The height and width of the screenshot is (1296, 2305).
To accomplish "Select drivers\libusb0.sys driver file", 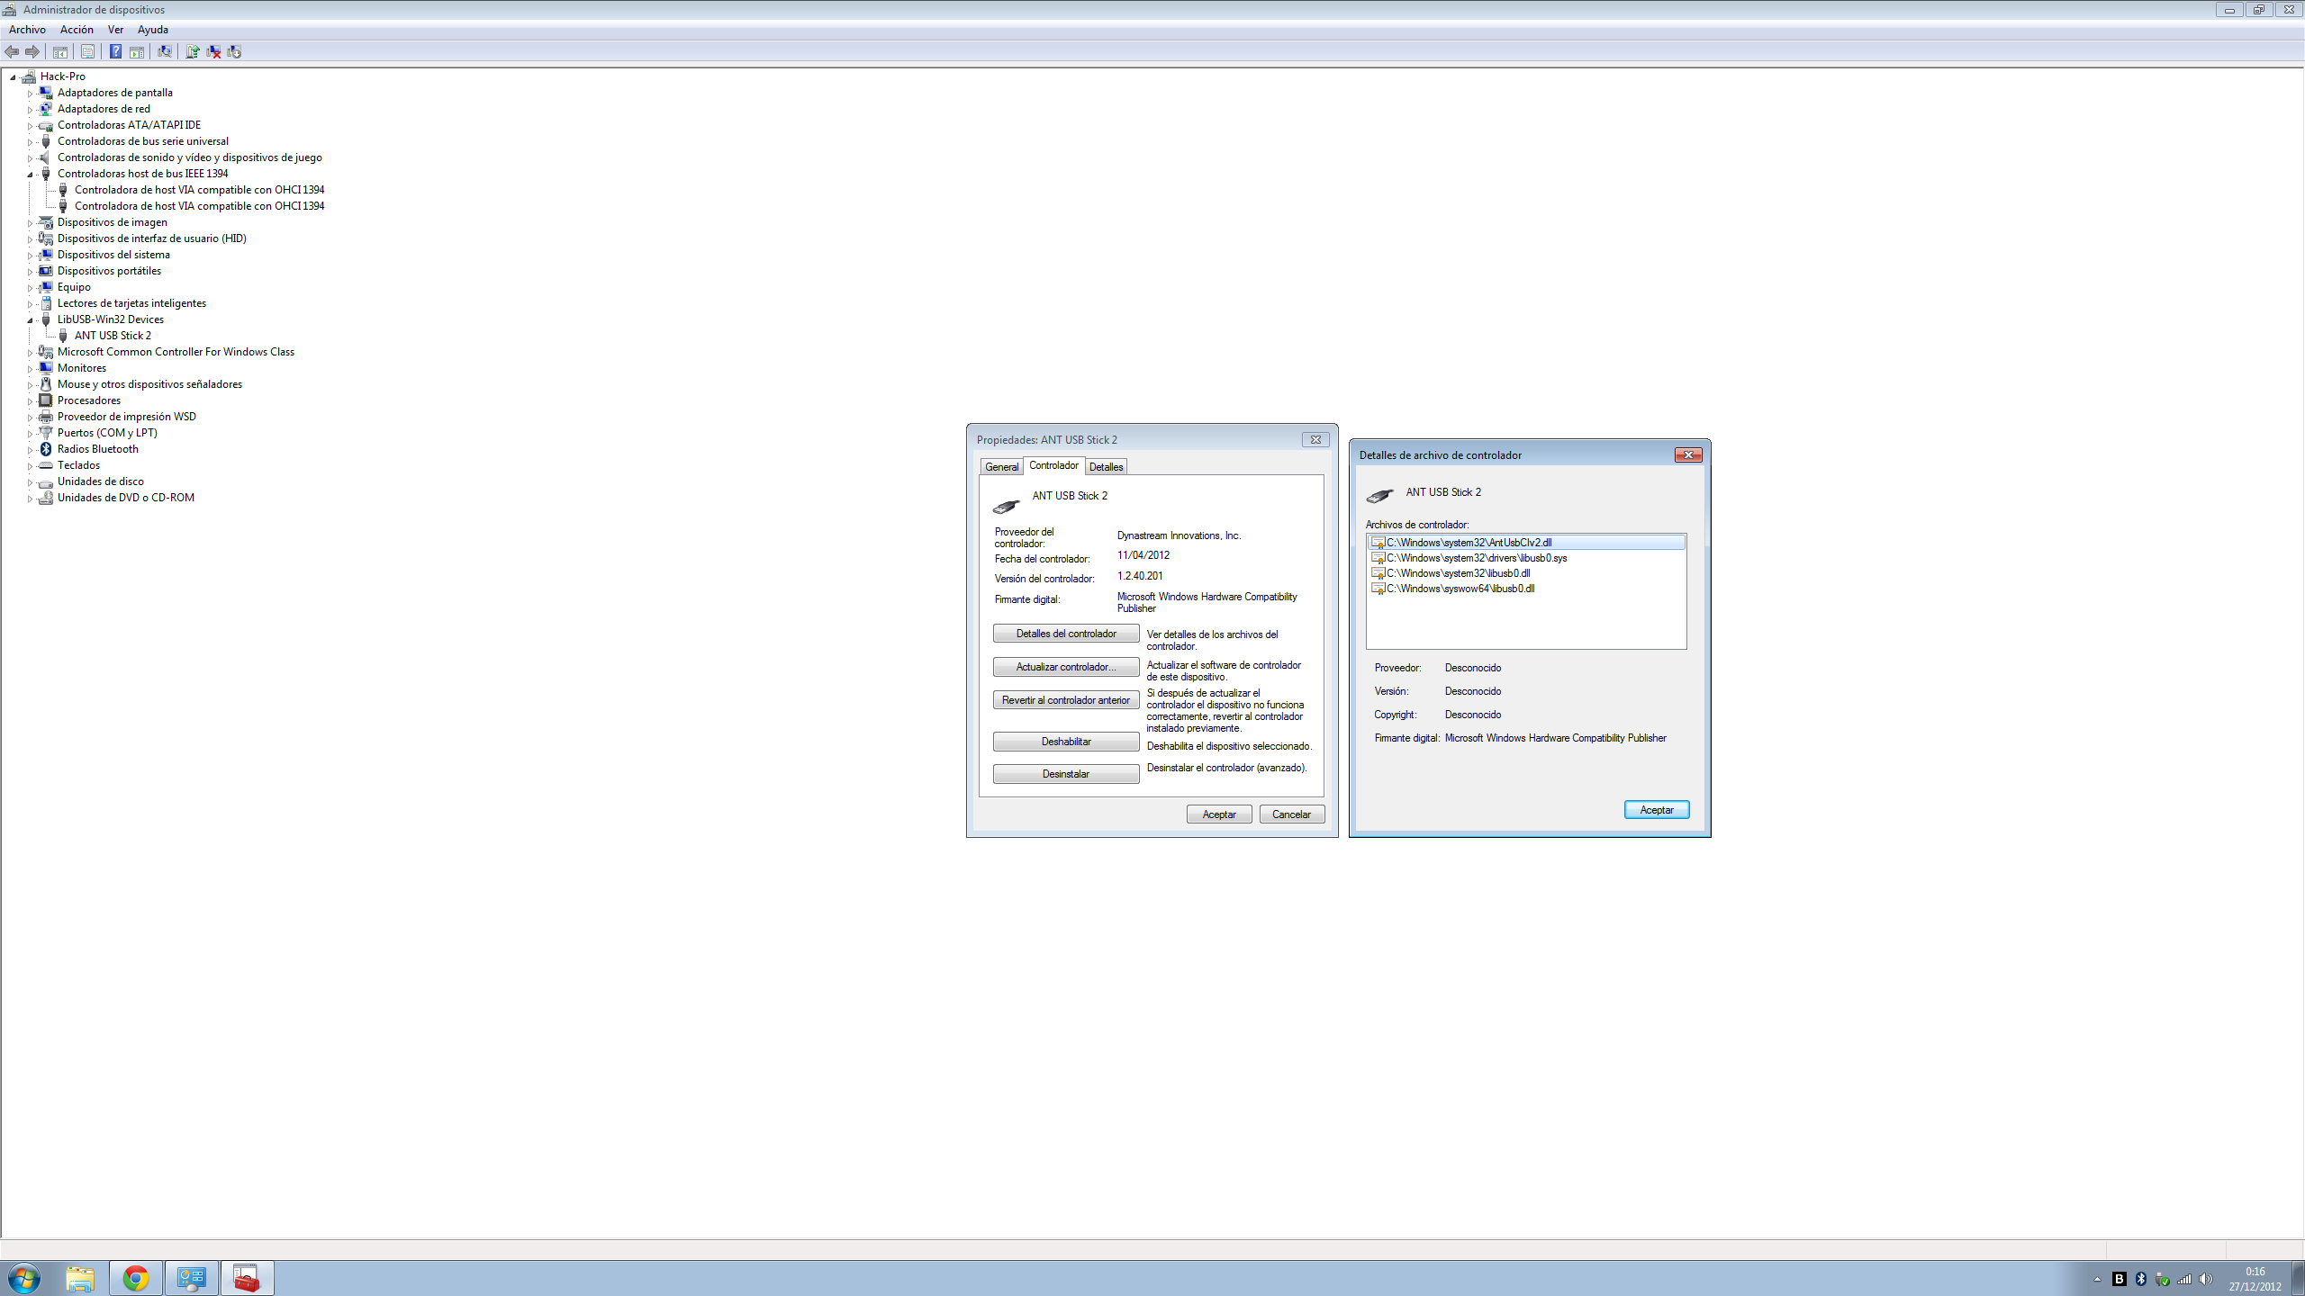I will (1477, 558).
